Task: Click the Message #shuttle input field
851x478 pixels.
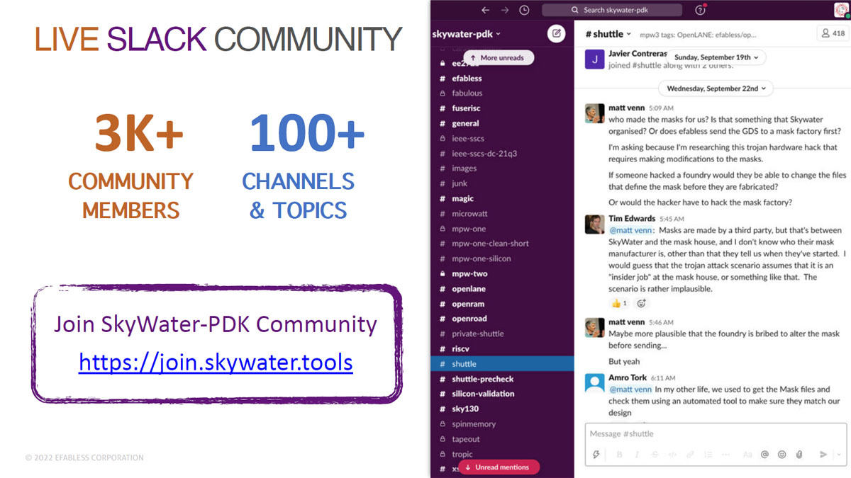Action: [716, 433]
